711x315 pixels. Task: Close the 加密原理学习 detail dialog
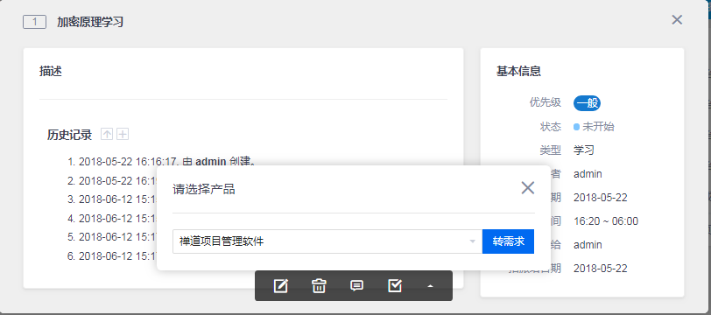[677, 20]
